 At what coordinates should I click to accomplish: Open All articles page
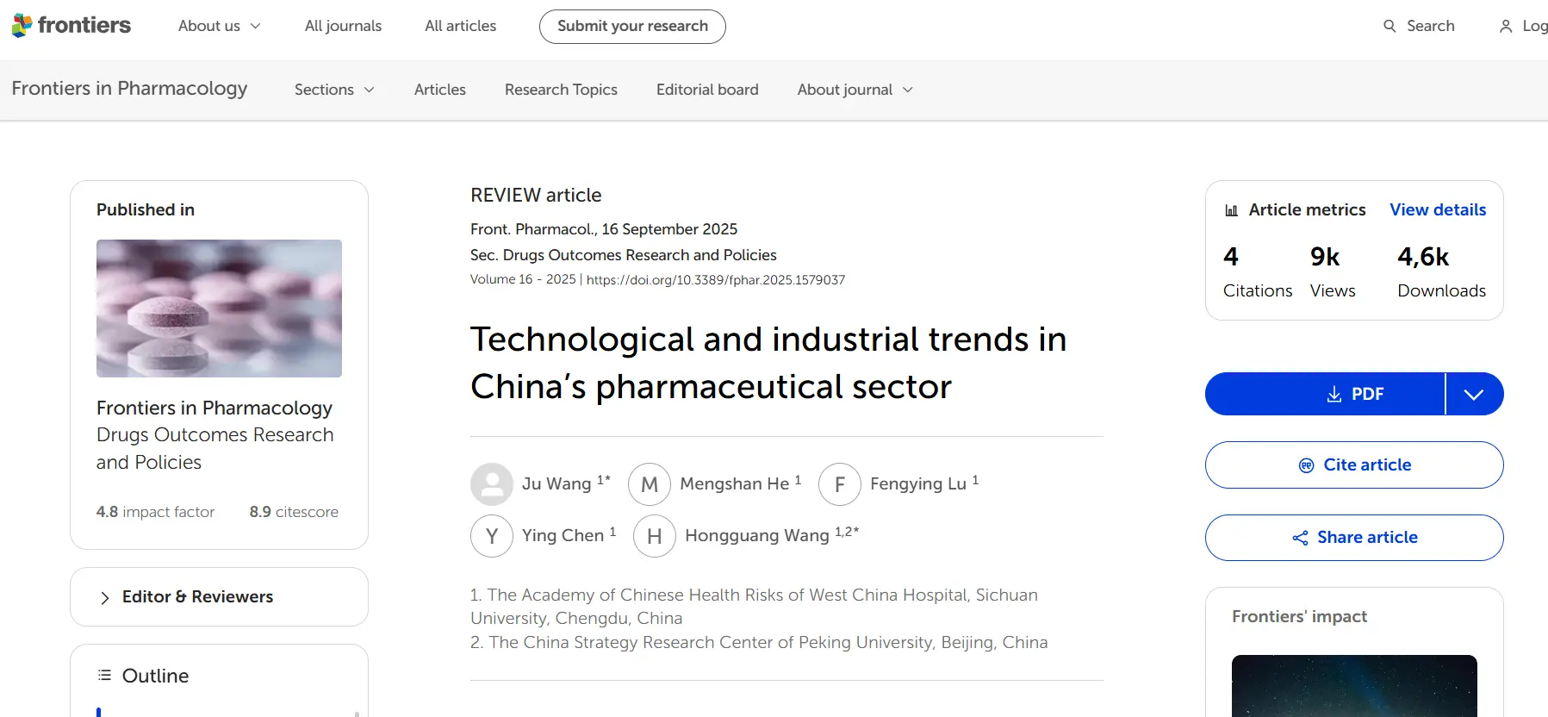tap(460, 26)
